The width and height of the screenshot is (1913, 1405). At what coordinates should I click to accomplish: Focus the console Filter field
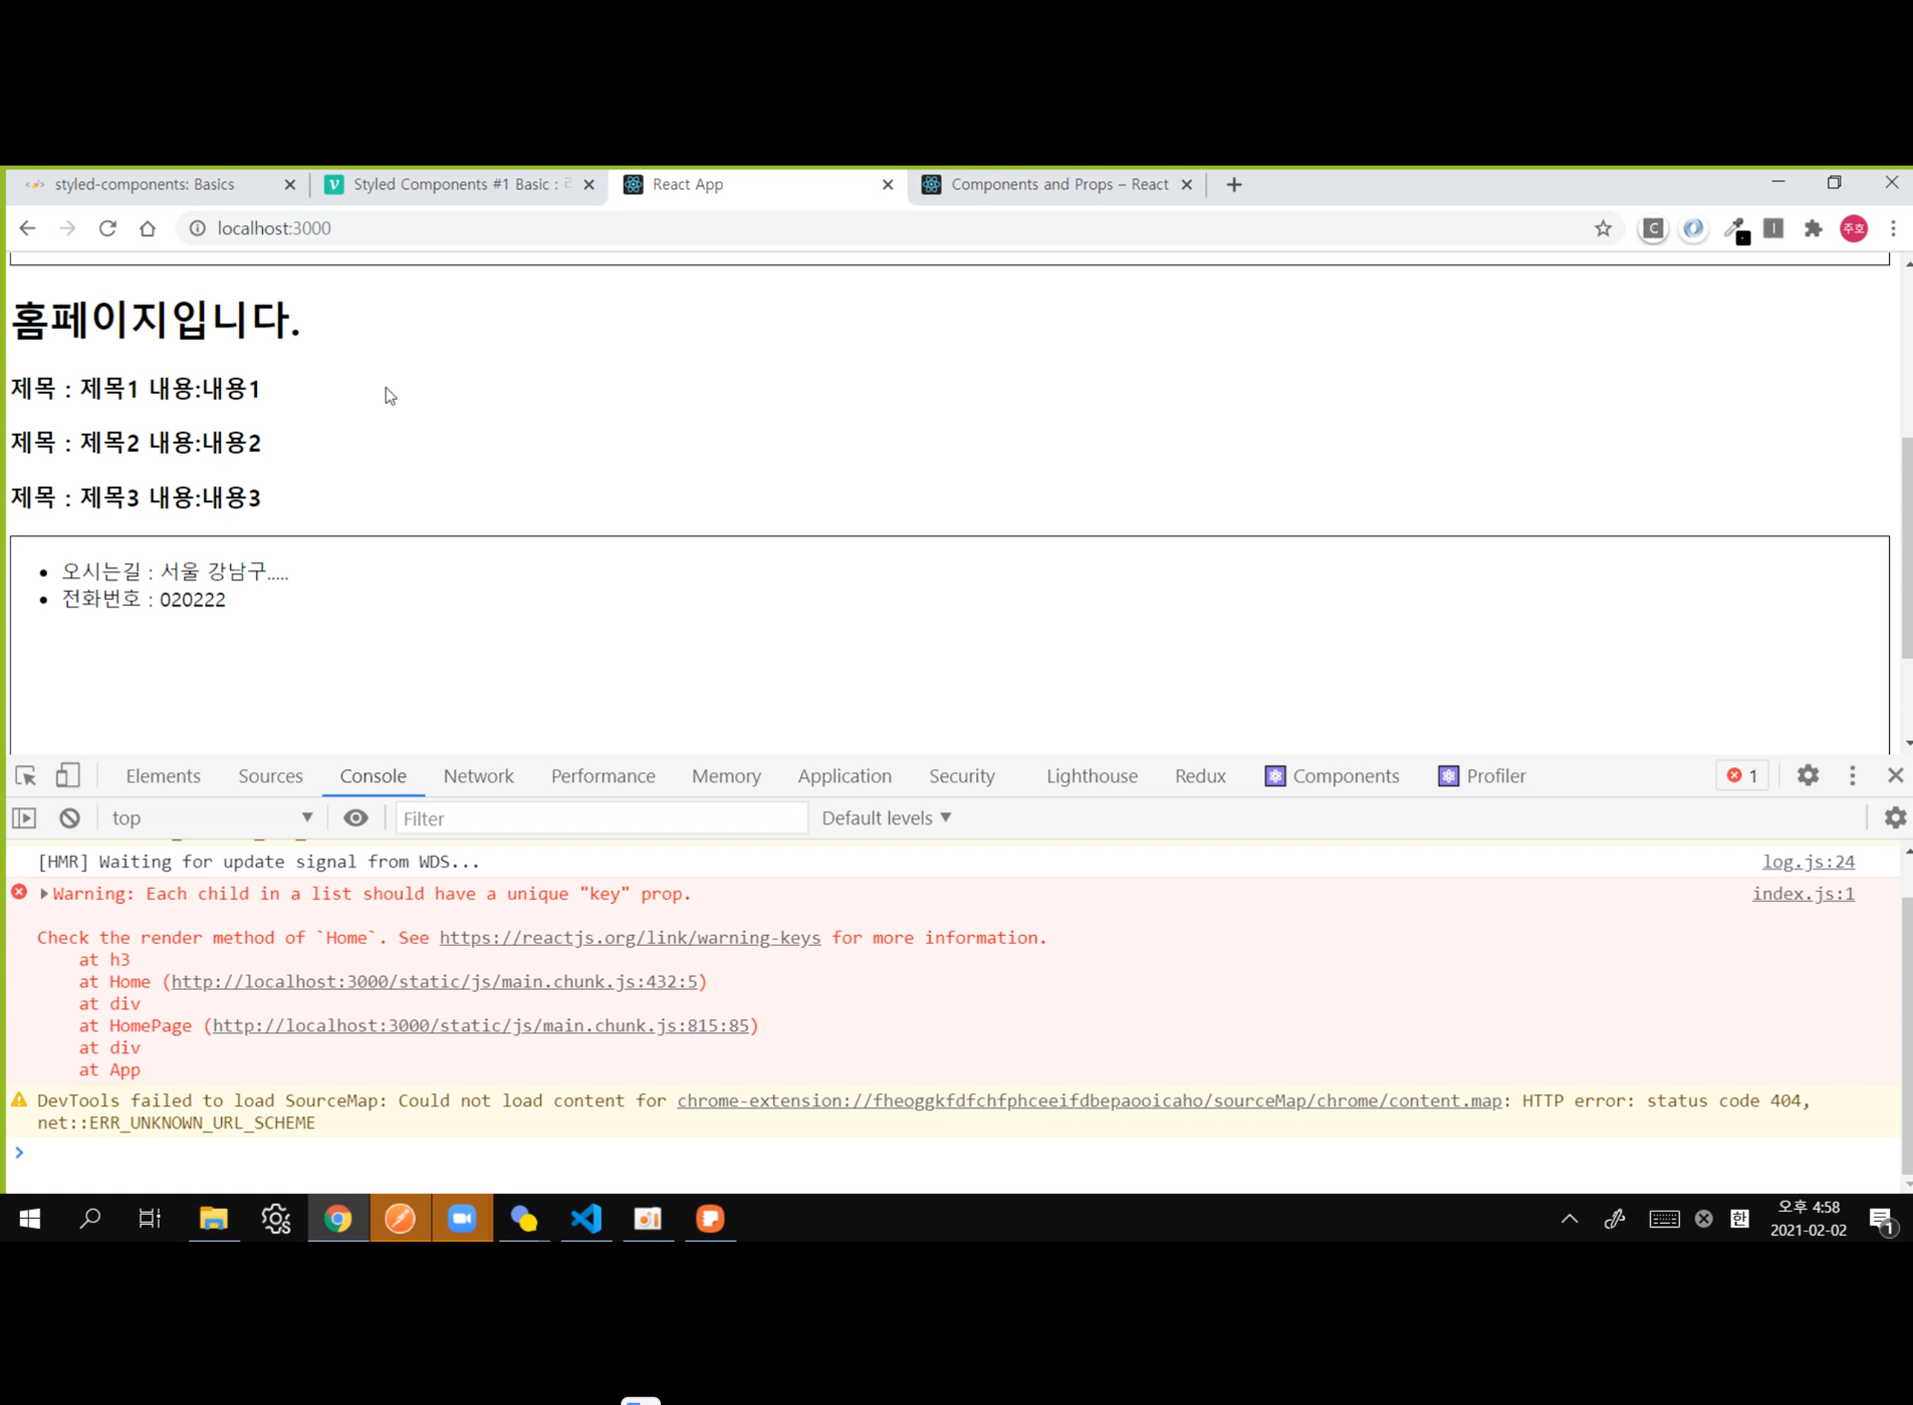pos(602,818)
